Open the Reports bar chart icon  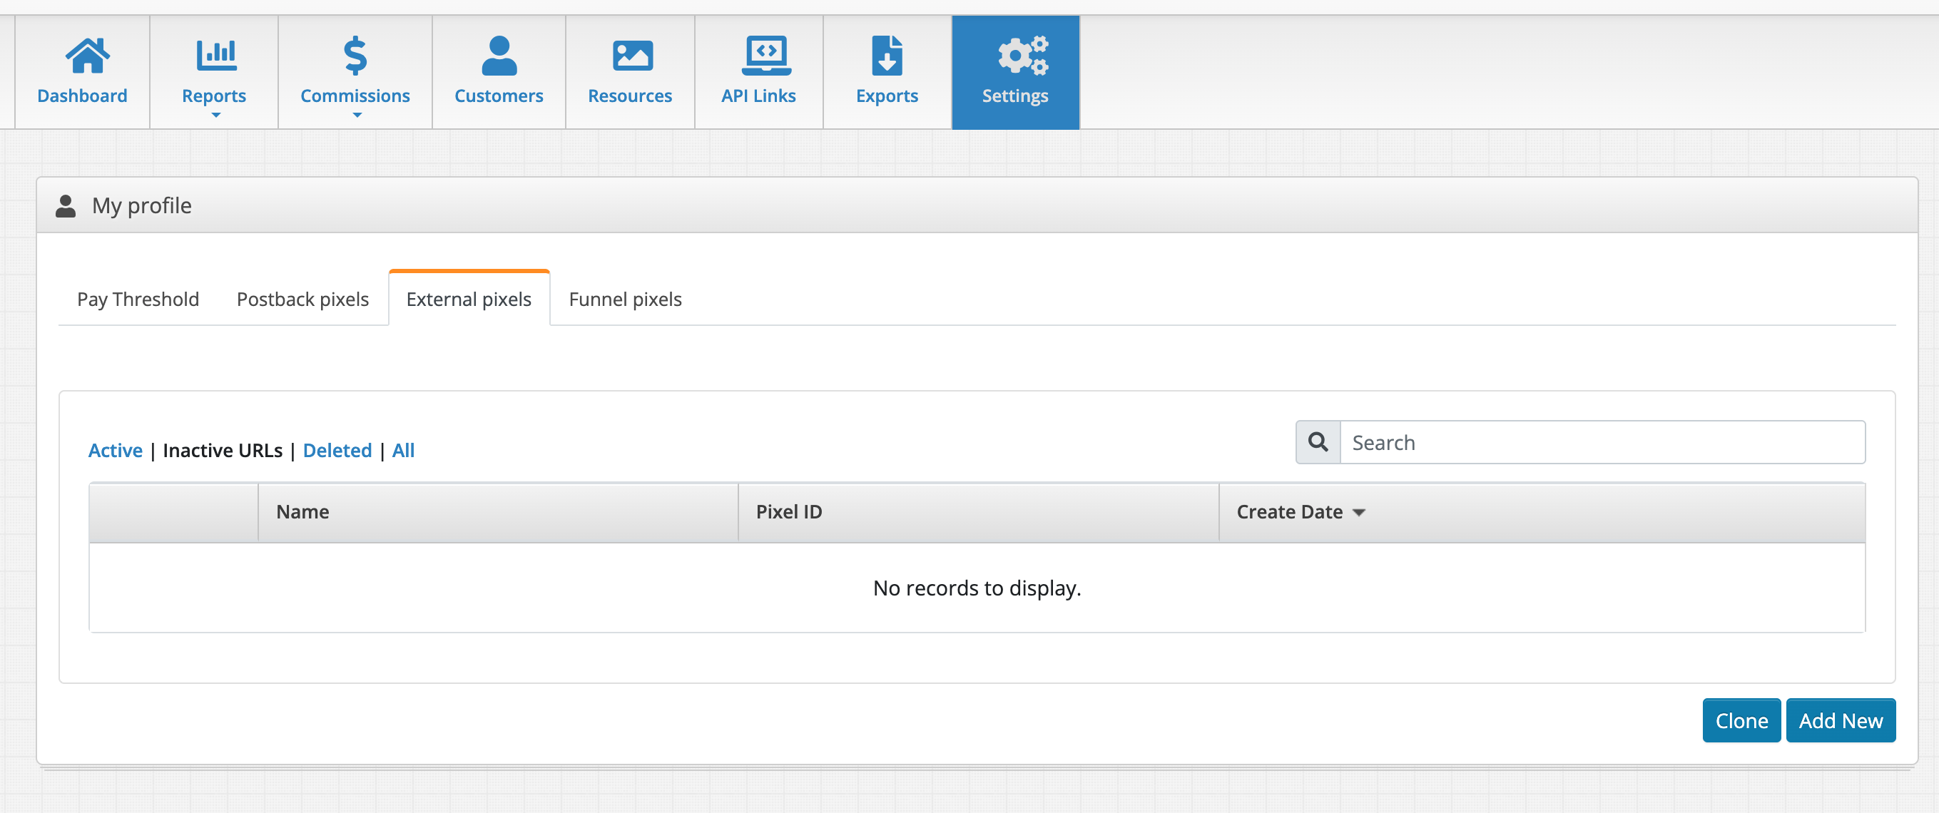215,56
